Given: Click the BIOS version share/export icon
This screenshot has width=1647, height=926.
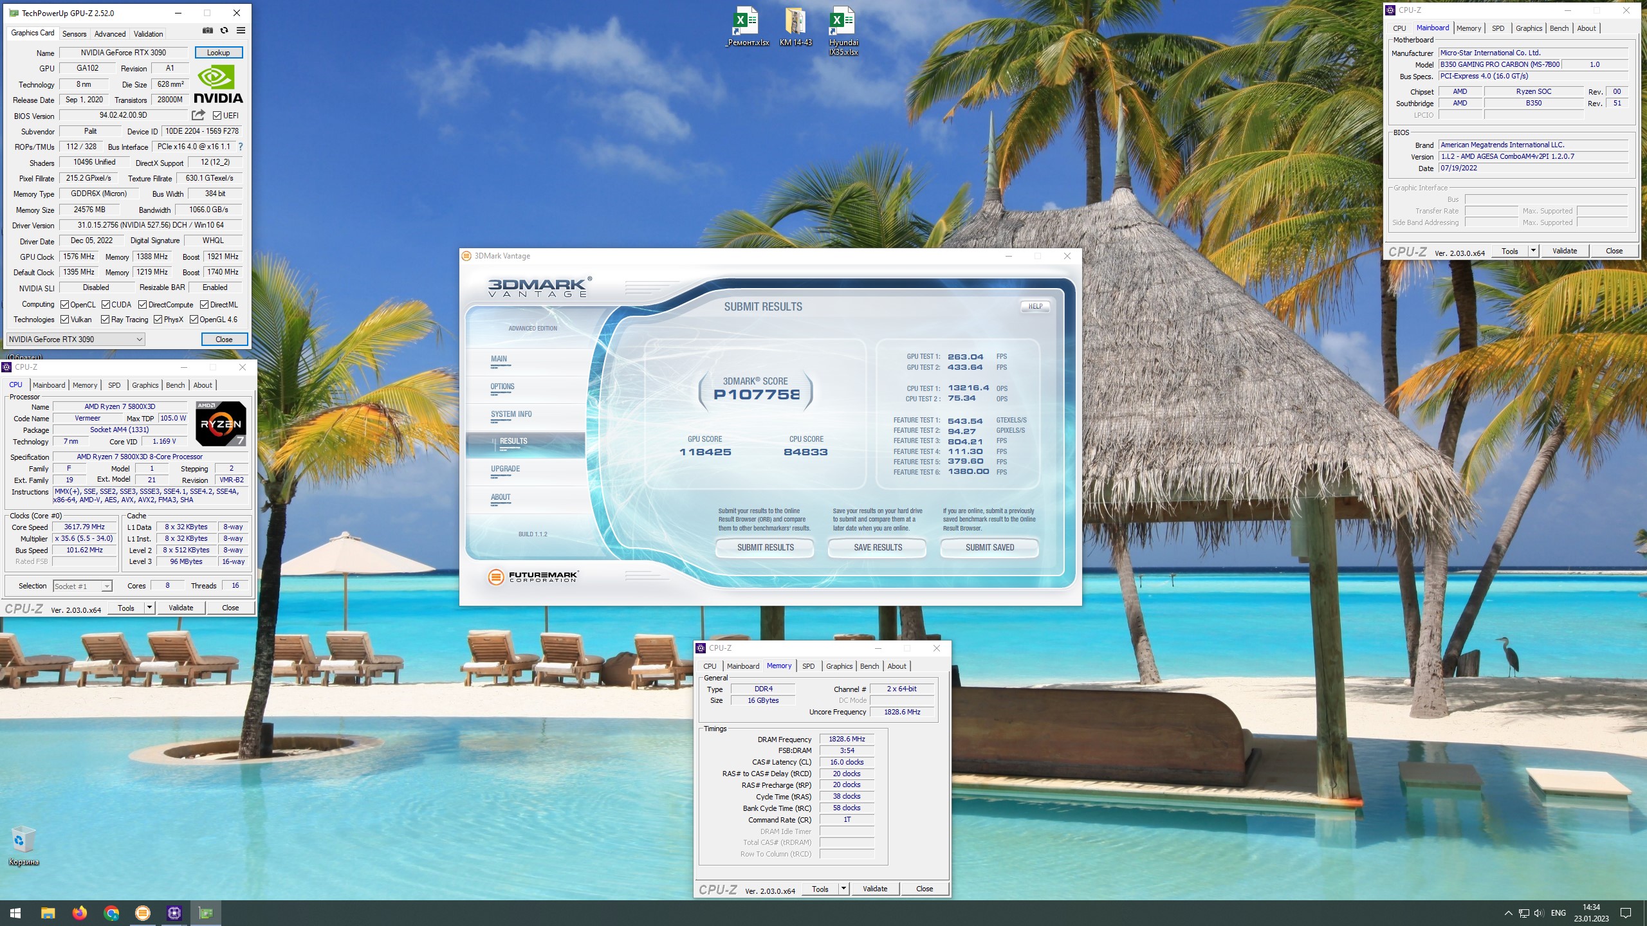Looking at the screenshot, I should pos(198,115).
